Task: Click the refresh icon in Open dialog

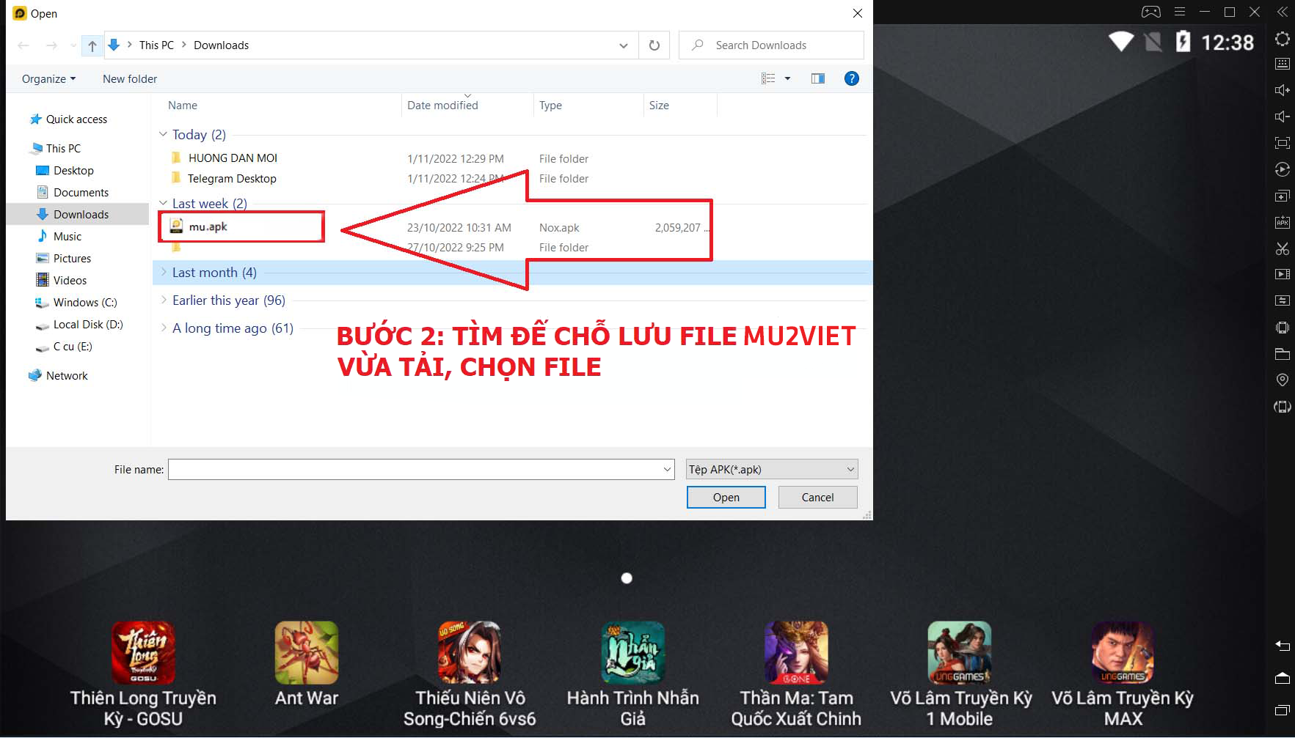Action: 654,45
